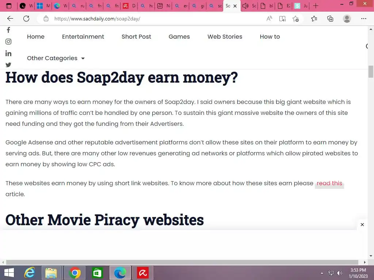The image size is (374, 280).
Task: Show hidden system tray icons
Action: point(322,273)
